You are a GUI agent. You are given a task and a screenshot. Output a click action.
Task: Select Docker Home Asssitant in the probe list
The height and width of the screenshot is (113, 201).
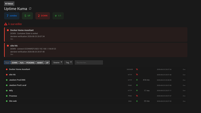pyautogui.click(x=96, y=69)
